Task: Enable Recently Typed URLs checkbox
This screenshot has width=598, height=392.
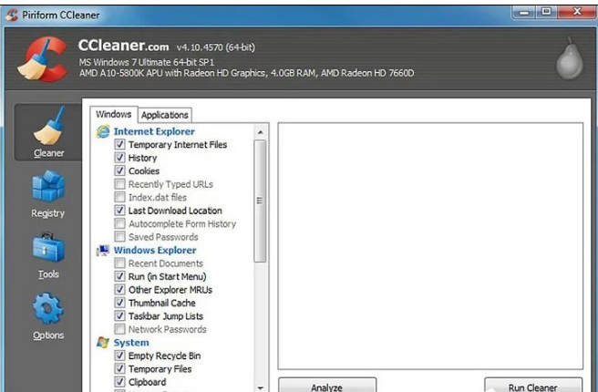Action: coord(119,184)
